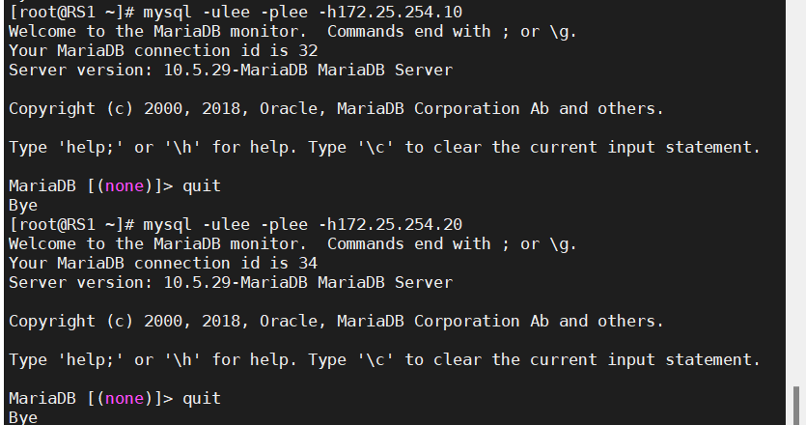Click the Welcome to the MariaDB monitor line at top
This screenshot has height=425, width=806.
[292, 31]
